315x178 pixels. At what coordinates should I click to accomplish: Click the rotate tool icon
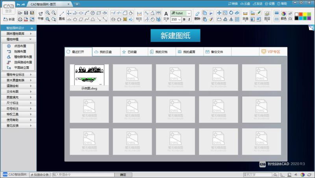pos(231,13)
